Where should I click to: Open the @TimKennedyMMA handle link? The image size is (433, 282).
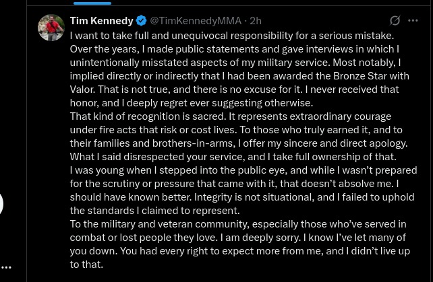[x=196, y=21]
